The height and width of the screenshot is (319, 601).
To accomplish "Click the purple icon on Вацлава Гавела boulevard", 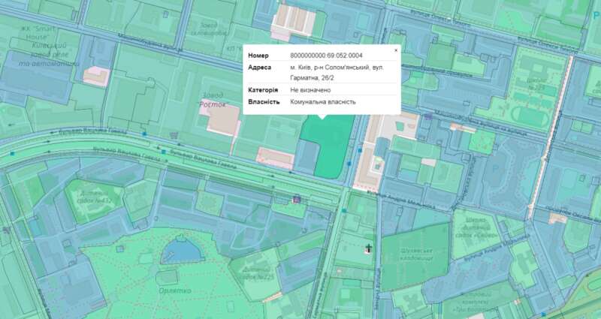I will click(x=297, y=200).
